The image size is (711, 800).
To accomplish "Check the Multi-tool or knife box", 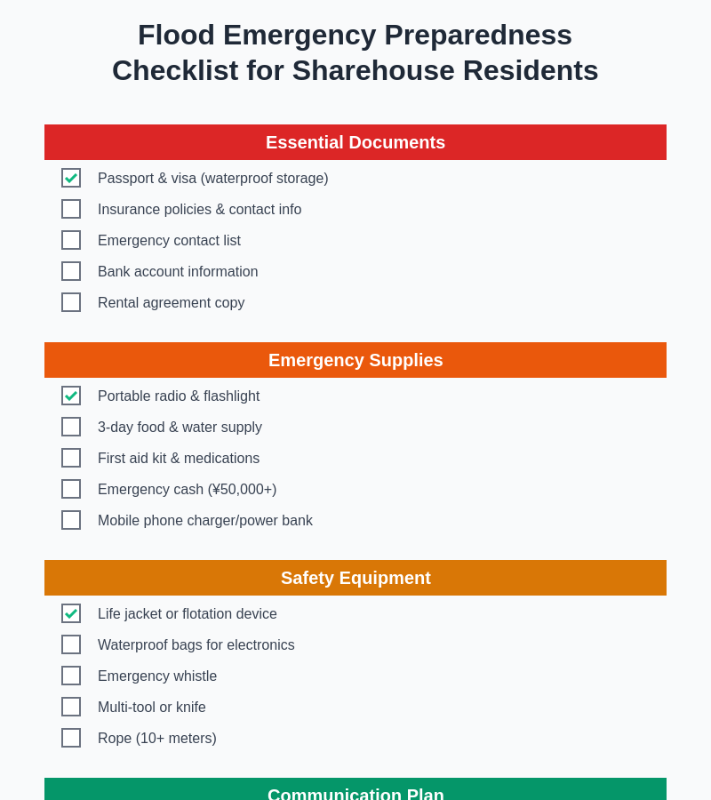I will [71, 707].
